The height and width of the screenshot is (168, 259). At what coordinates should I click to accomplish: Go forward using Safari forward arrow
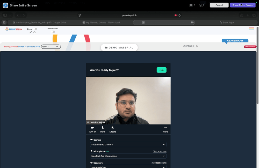(x=24, y=15)
